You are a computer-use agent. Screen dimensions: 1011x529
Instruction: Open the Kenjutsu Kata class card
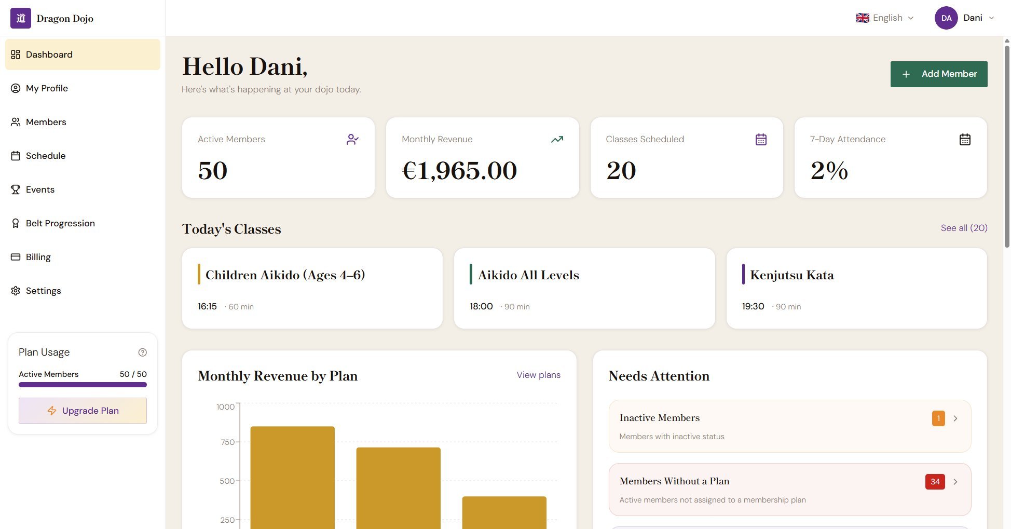pos(856,288)
